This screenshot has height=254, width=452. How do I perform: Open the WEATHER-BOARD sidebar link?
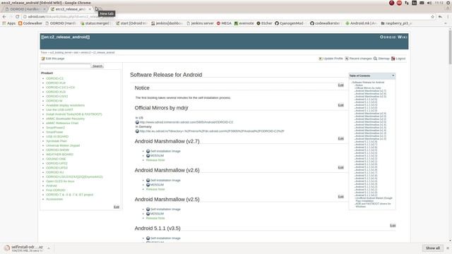(x=59, y=155)
